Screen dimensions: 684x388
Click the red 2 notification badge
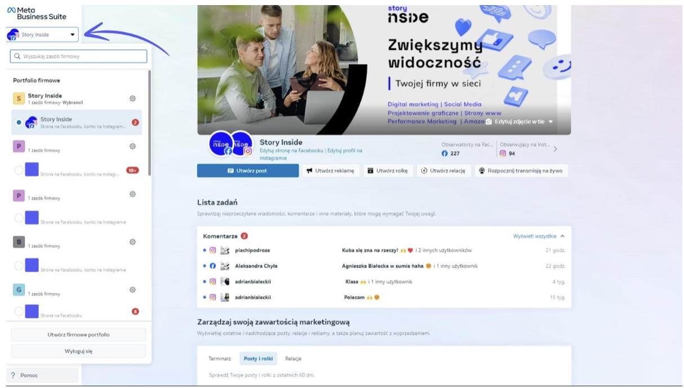click(135, 122)
